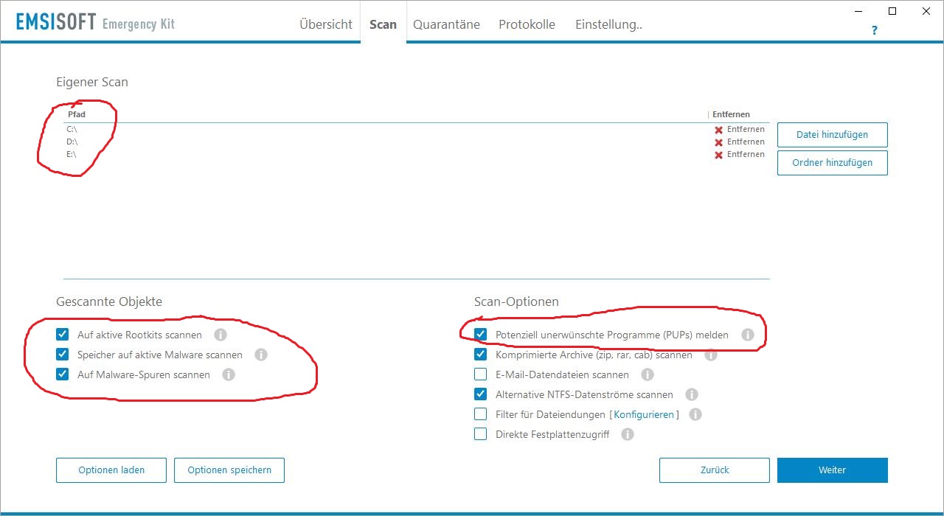The width and height of the screenshot is (944, 516).
Task: Open the 'Konfigurieren' link
Action: (644, 414)
